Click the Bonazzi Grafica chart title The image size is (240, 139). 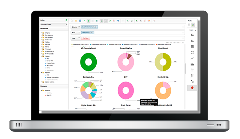pyautogui.click(x=126, y=48)
